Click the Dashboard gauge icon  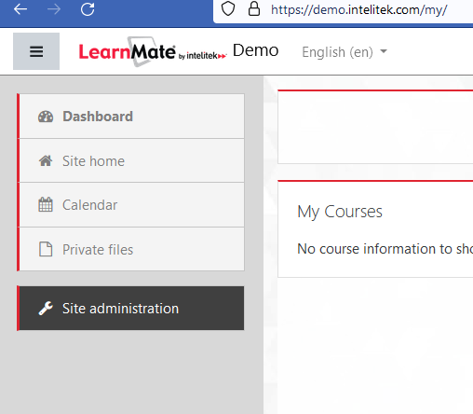(x=46, y=117)
